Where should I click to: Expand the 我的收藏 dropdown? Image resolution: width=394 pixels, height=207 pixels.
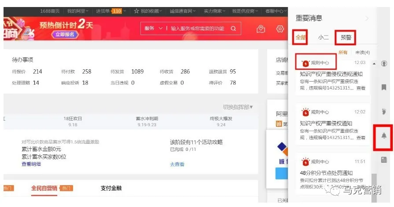[x=161, y=11]
